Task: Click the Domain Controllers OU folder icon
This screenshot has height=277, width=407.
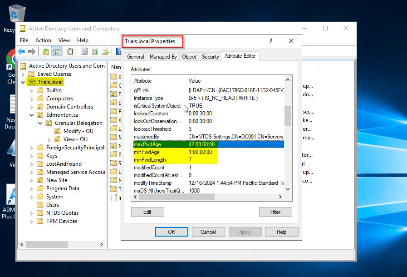Action: click(40, 107)
